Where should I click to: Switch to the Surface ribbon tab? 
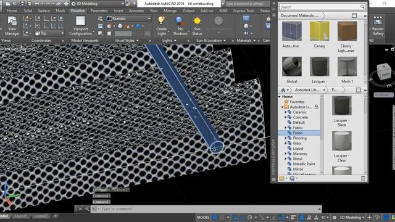pos(44,10)
